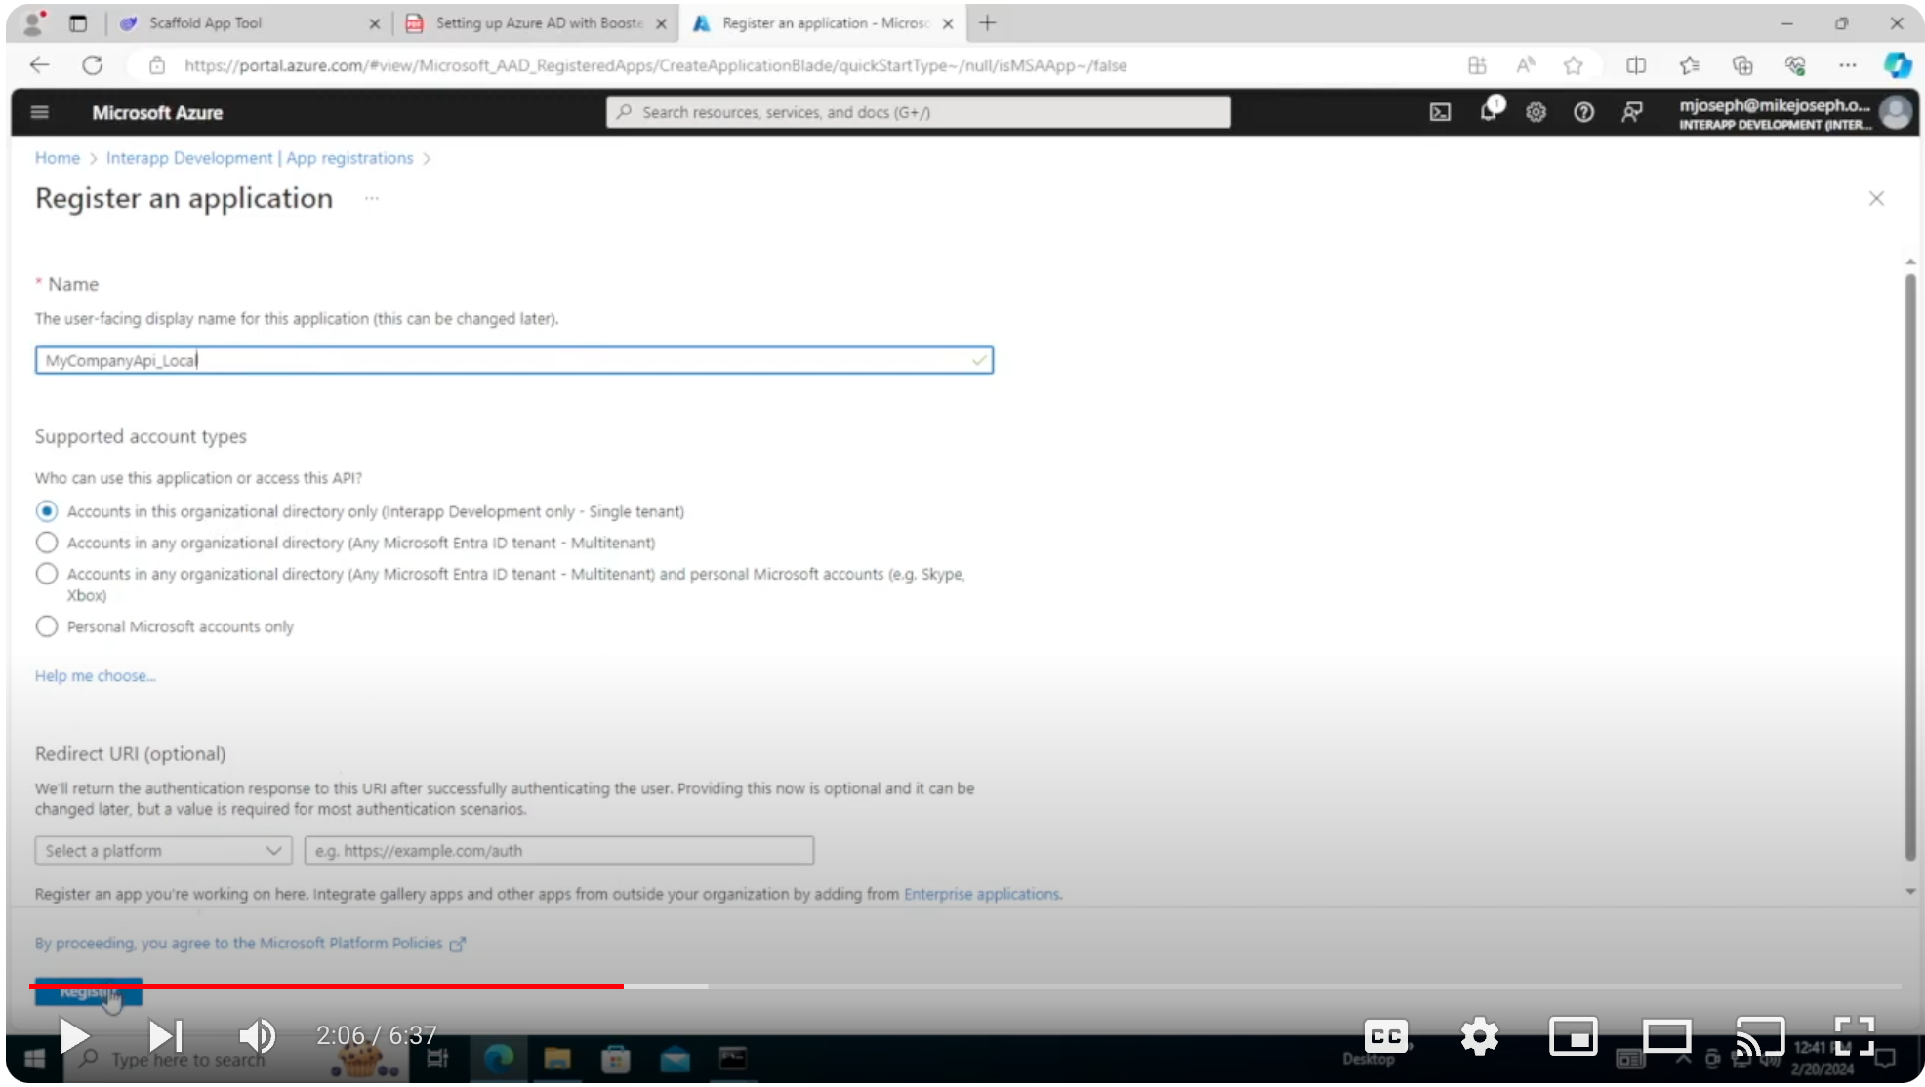Click the blade vertical scrollbar
This screenshot has width=1925, height=1087.
1910,567
